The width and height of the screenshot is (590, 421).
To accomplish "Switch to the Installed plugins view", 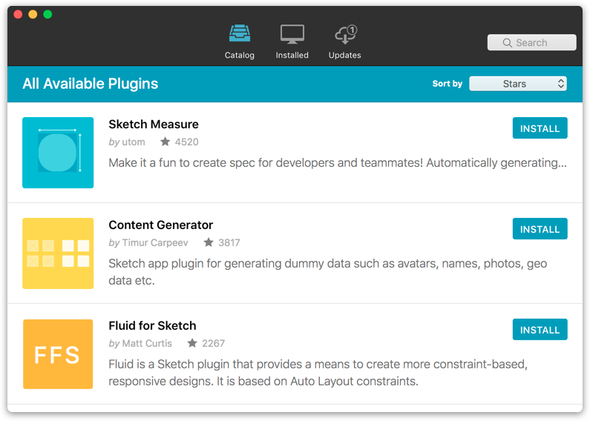I will [292, 34].
